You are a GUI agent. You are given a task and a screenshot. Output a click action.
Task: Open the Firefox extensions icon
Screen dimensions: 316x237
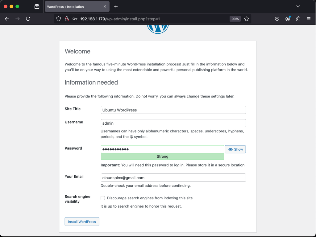(298, 19)
